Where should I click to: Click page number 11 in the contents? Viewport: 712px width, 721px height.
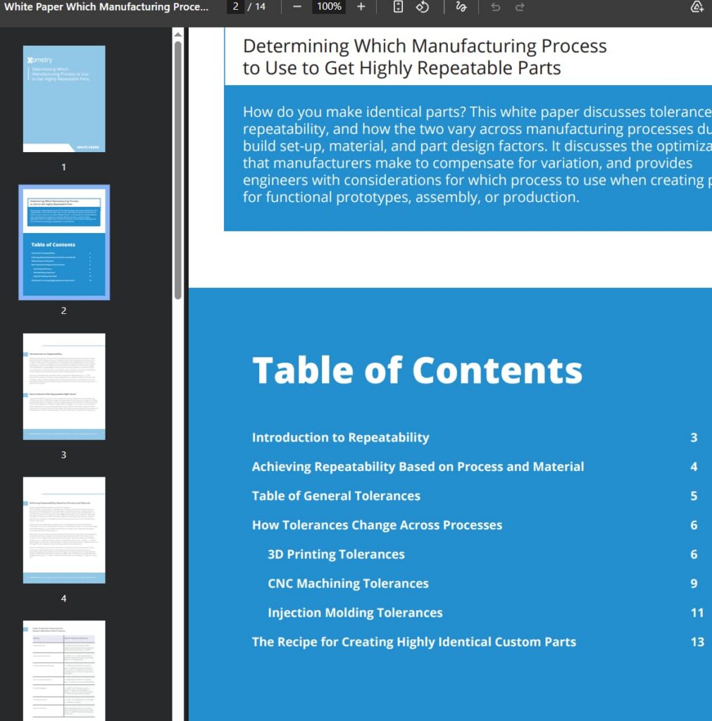[697, 613]
